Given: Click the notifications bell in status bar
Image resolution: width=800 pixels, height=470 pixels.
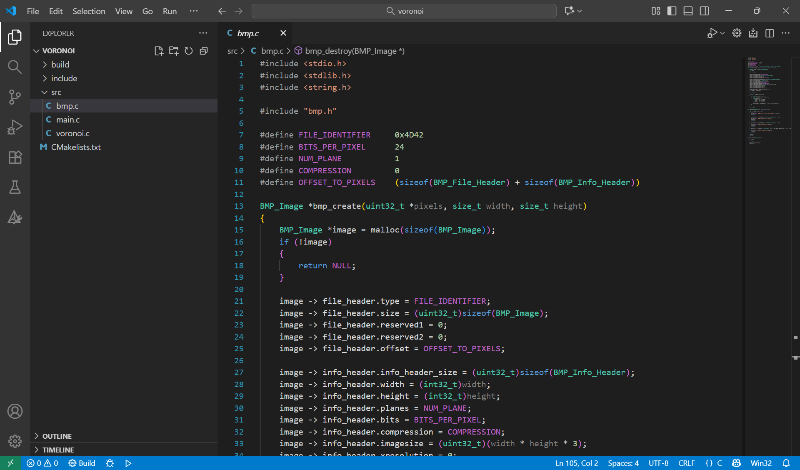Looking at the screenshot, I should (786, 463).
